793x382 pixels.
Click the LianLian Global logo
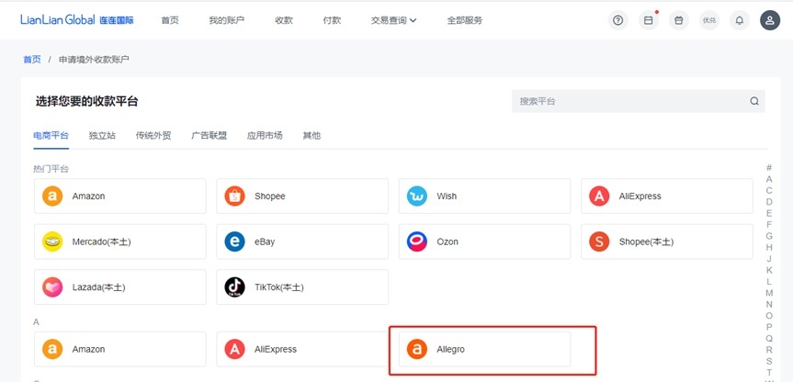(77, 20)
